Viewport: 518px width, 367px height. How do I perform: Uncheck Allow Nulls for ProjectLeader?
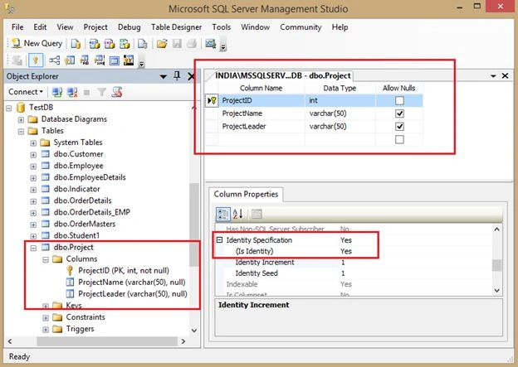click(399, 126)
